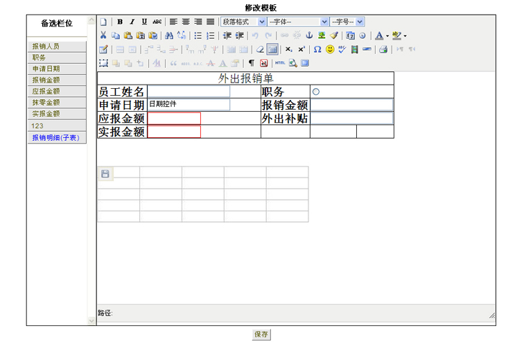The width and height of the screenshot is (524, 342).
Task: Click the cut scissors icon
Action: (x=103, y=35)
